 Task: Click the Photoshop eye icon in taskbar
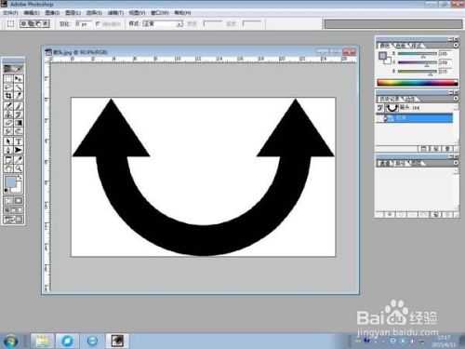(117, 341)
